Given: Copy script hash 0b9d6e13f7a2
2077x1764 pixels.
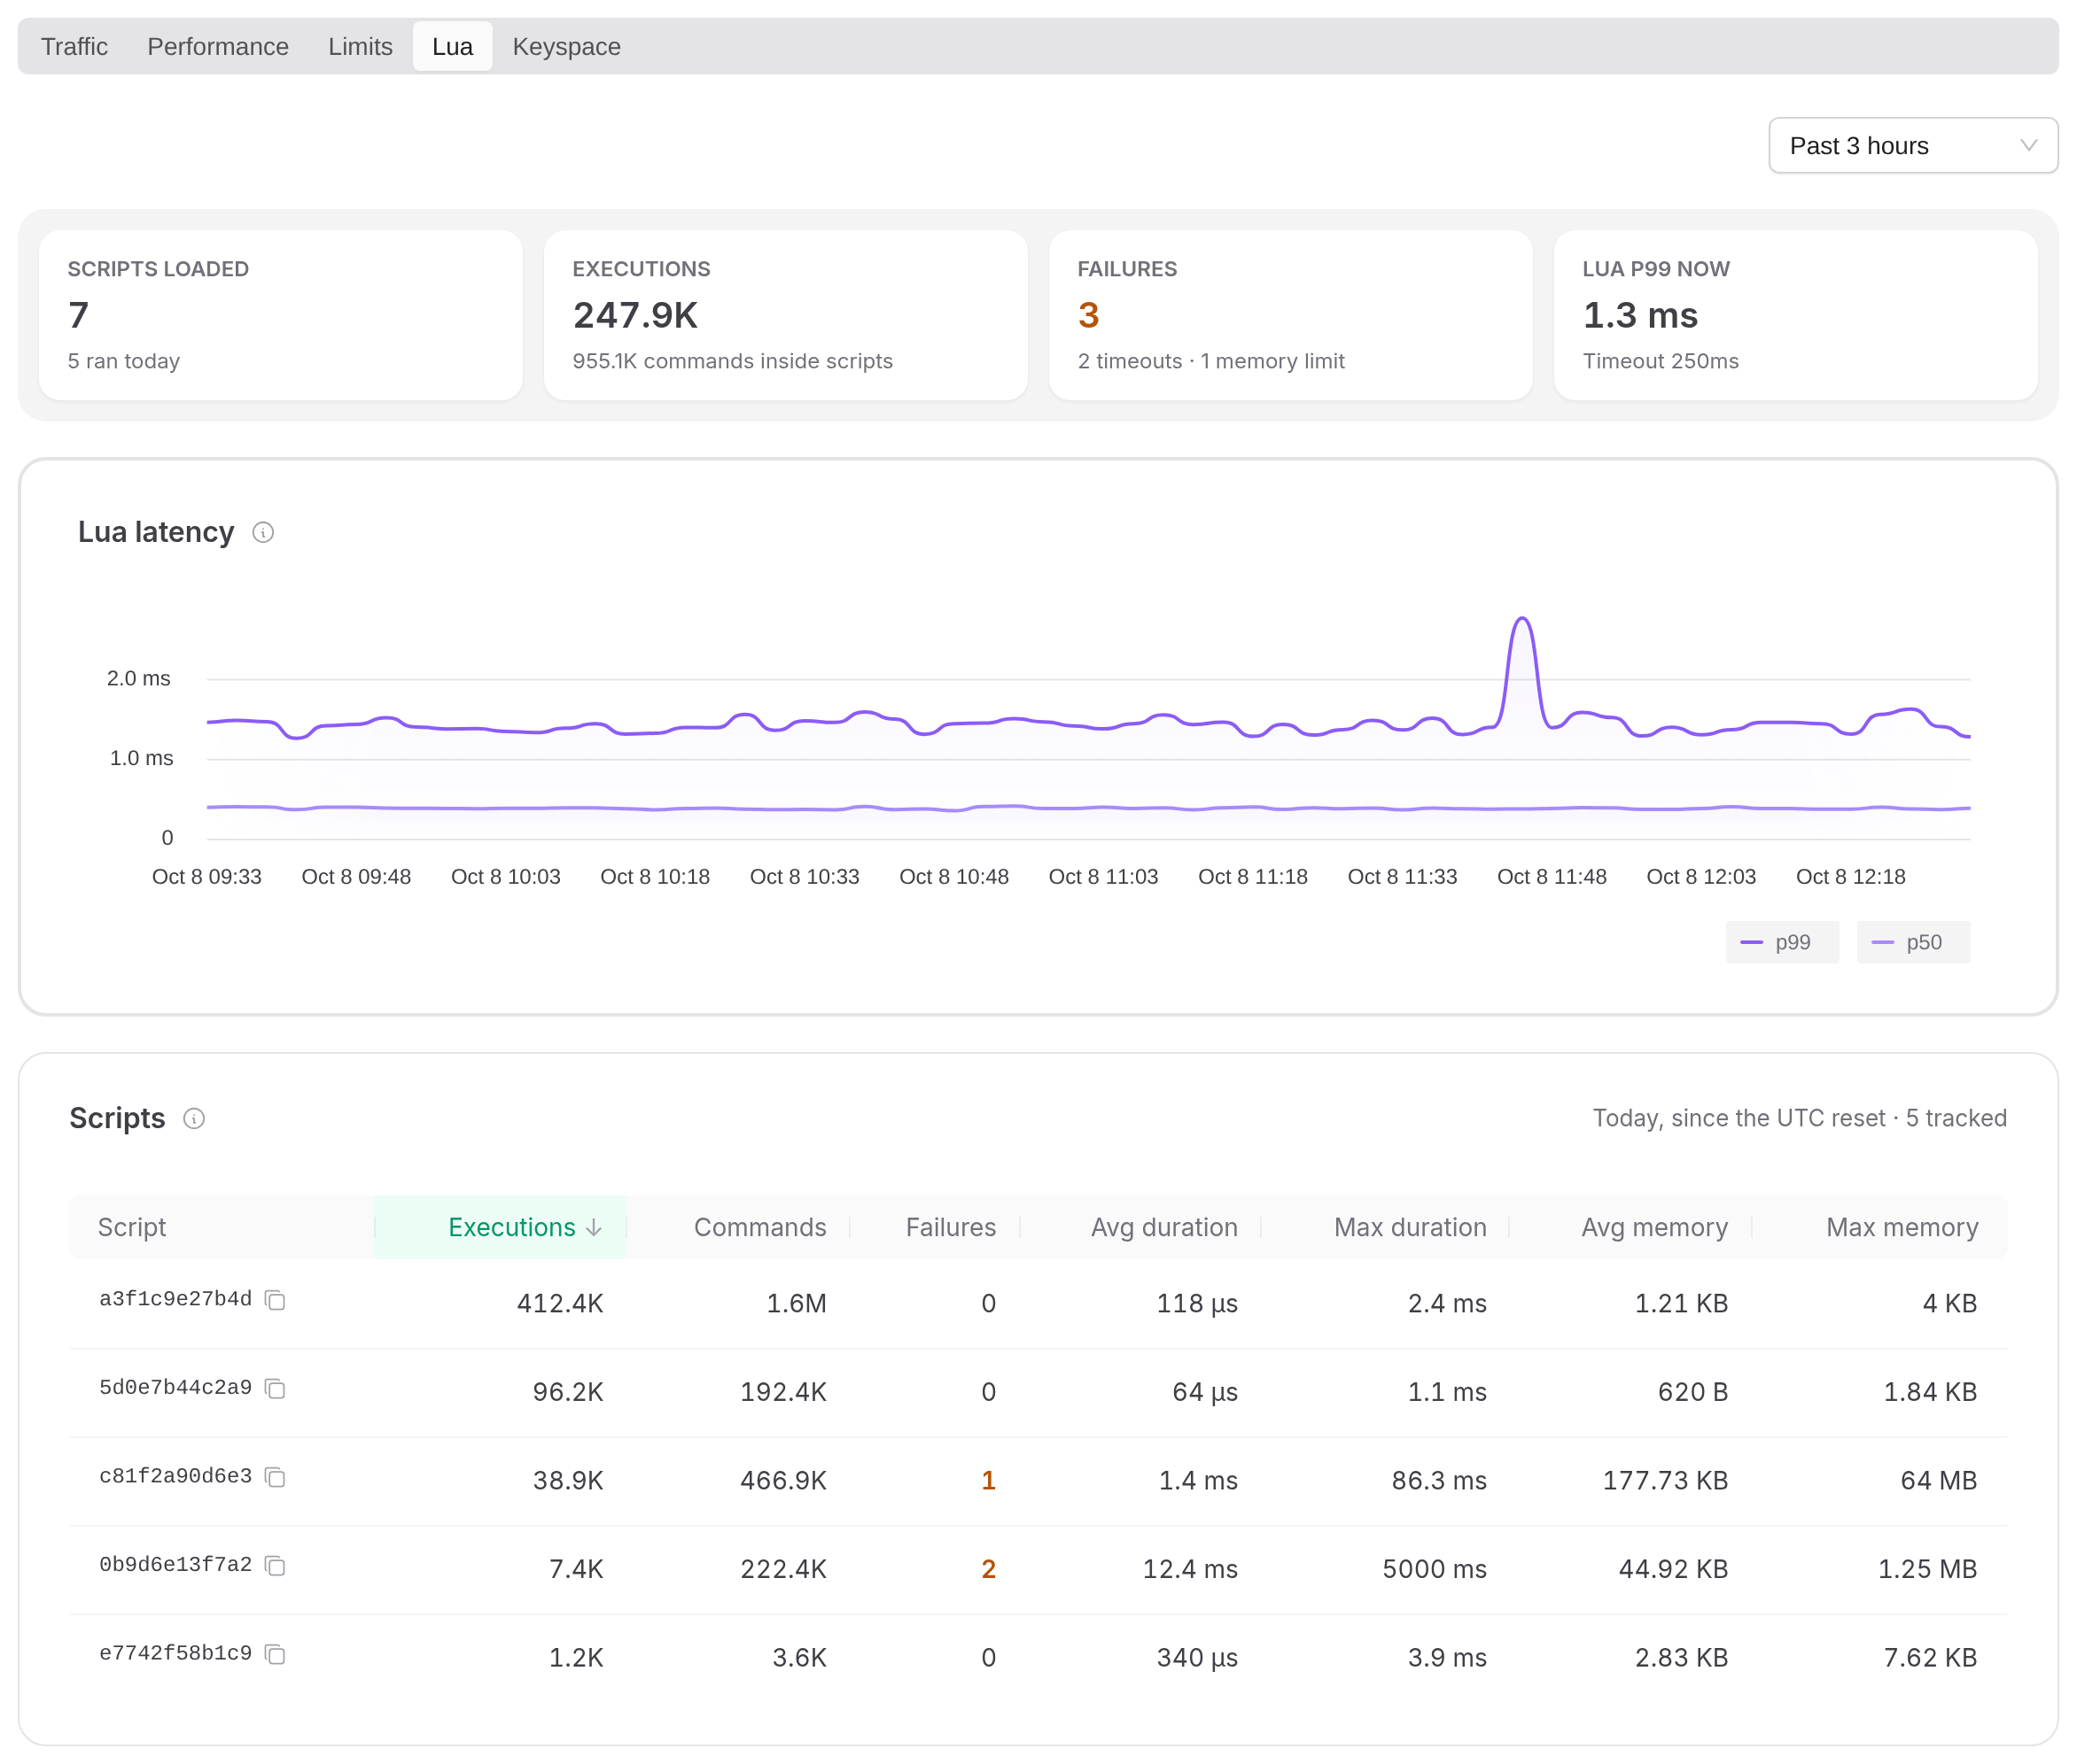Looking at the screenshot, I should (276, 1566).
